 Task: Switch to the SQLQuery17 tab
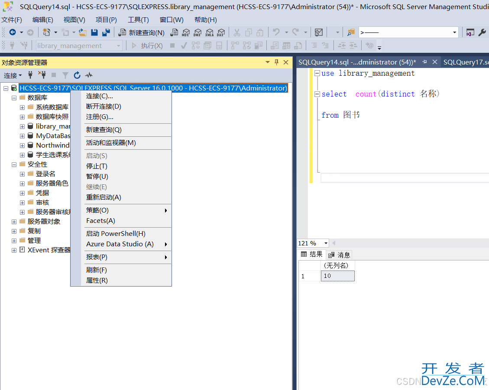tap(465, 62)
